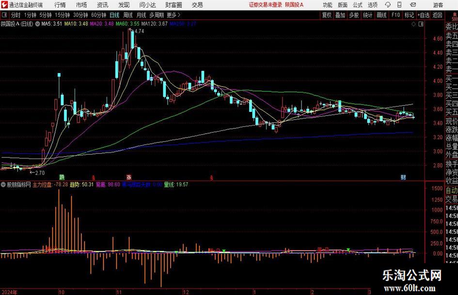Viewport: 458px width, 295px height.
Task: Click 证券交易未登录 login link
Action: (266, 5)
